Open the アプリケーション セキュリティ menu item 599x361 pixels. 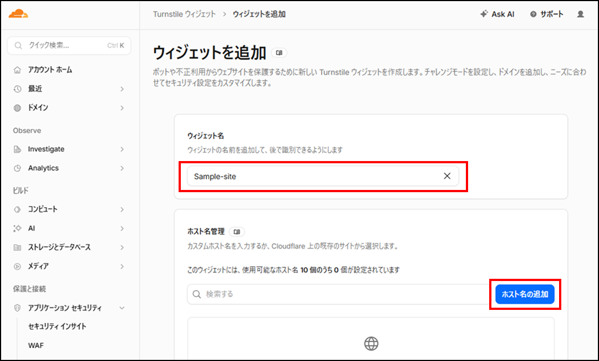[65, 308]
